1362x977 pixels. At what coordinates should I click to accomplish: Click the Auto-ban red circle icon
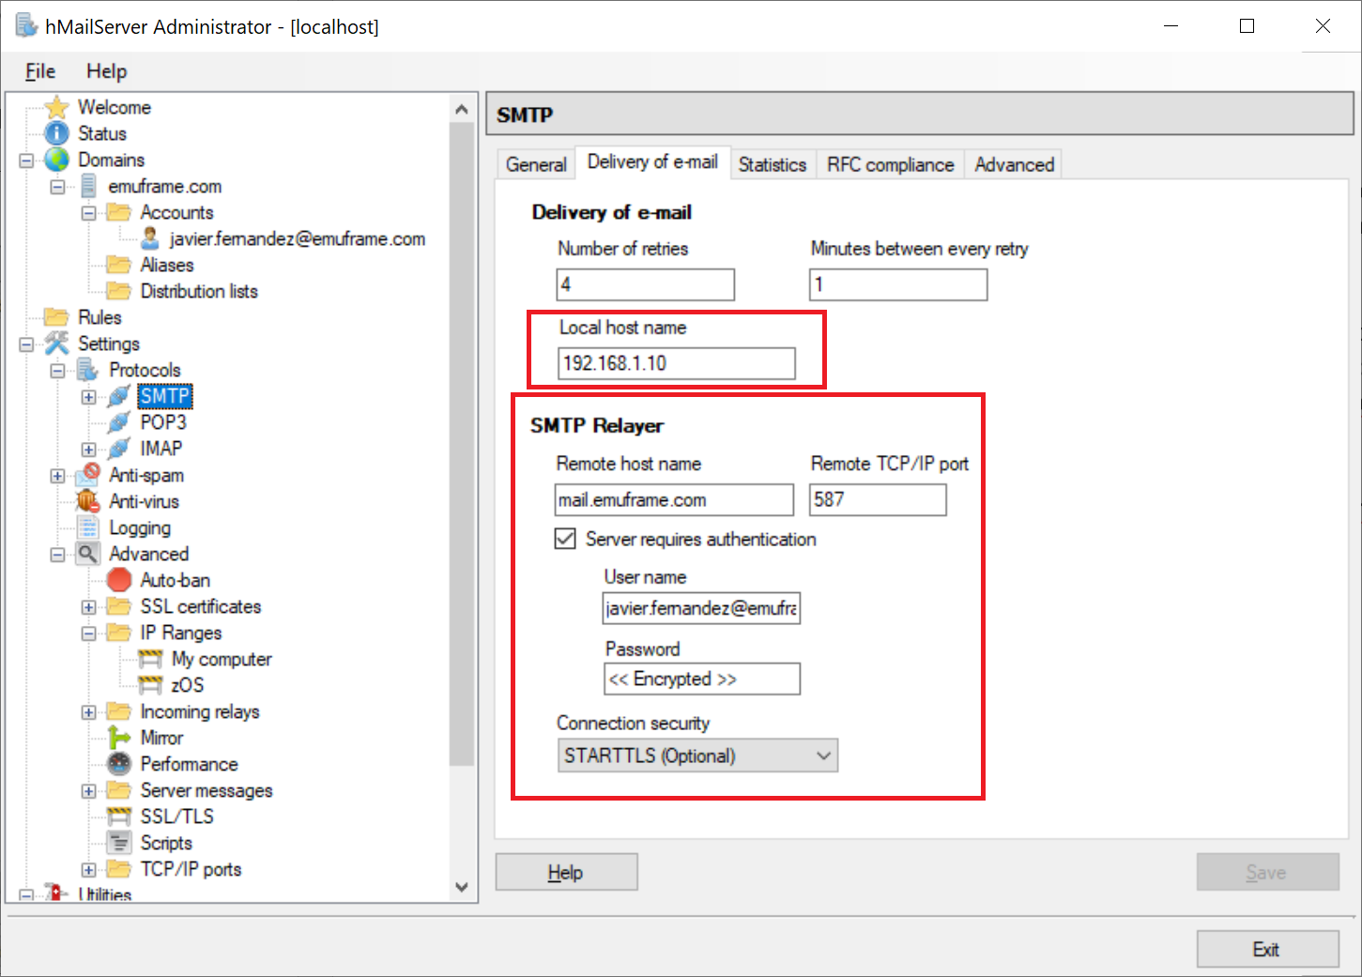point(119,580)
